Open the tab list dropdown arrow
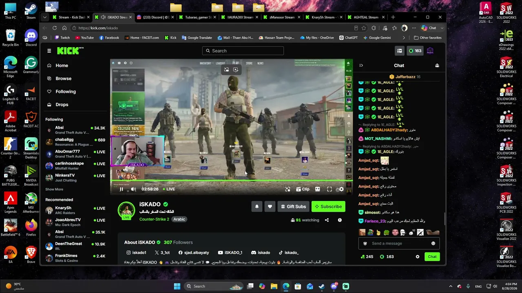 (45, 17)
